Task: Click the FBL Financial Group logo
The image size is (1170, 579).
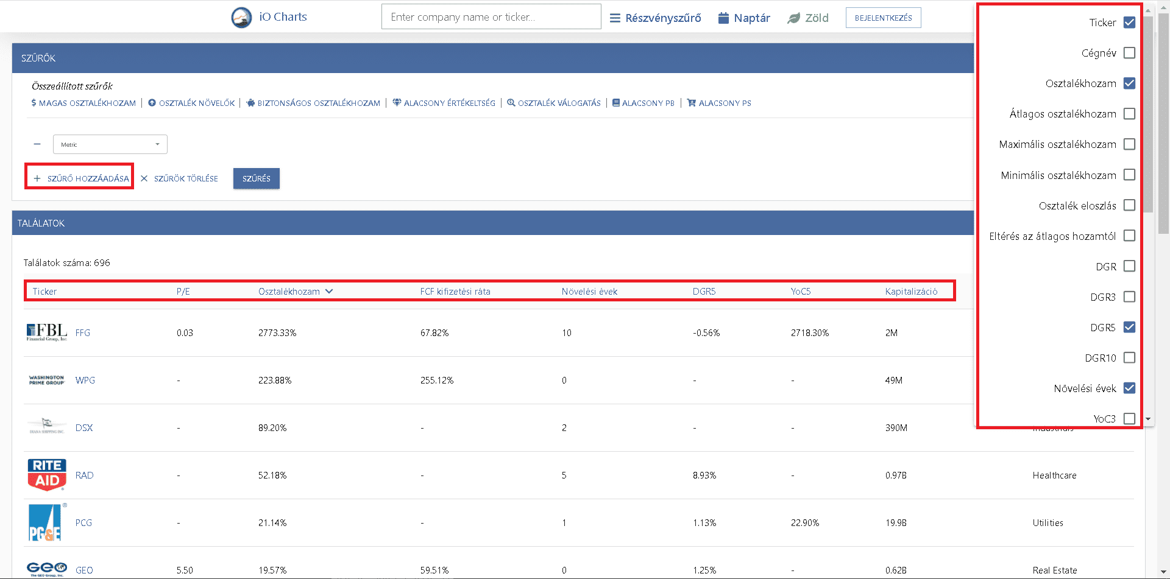Action: coord(47,332)
